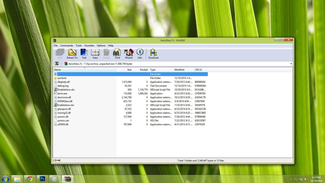Viewport: 325px width, 183px height.
Task: Run the Test archive tool
Action: pos(84,54)
